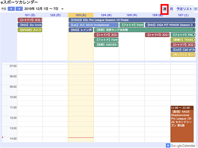
Task: Open the 12/1 (日) day header
Action: pyautogui.click(x=30, y=15)
